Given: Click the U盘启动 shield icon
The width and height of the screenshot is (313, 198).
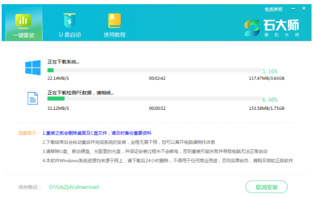Looking at the screenshot, I should (x=70, y=20).
